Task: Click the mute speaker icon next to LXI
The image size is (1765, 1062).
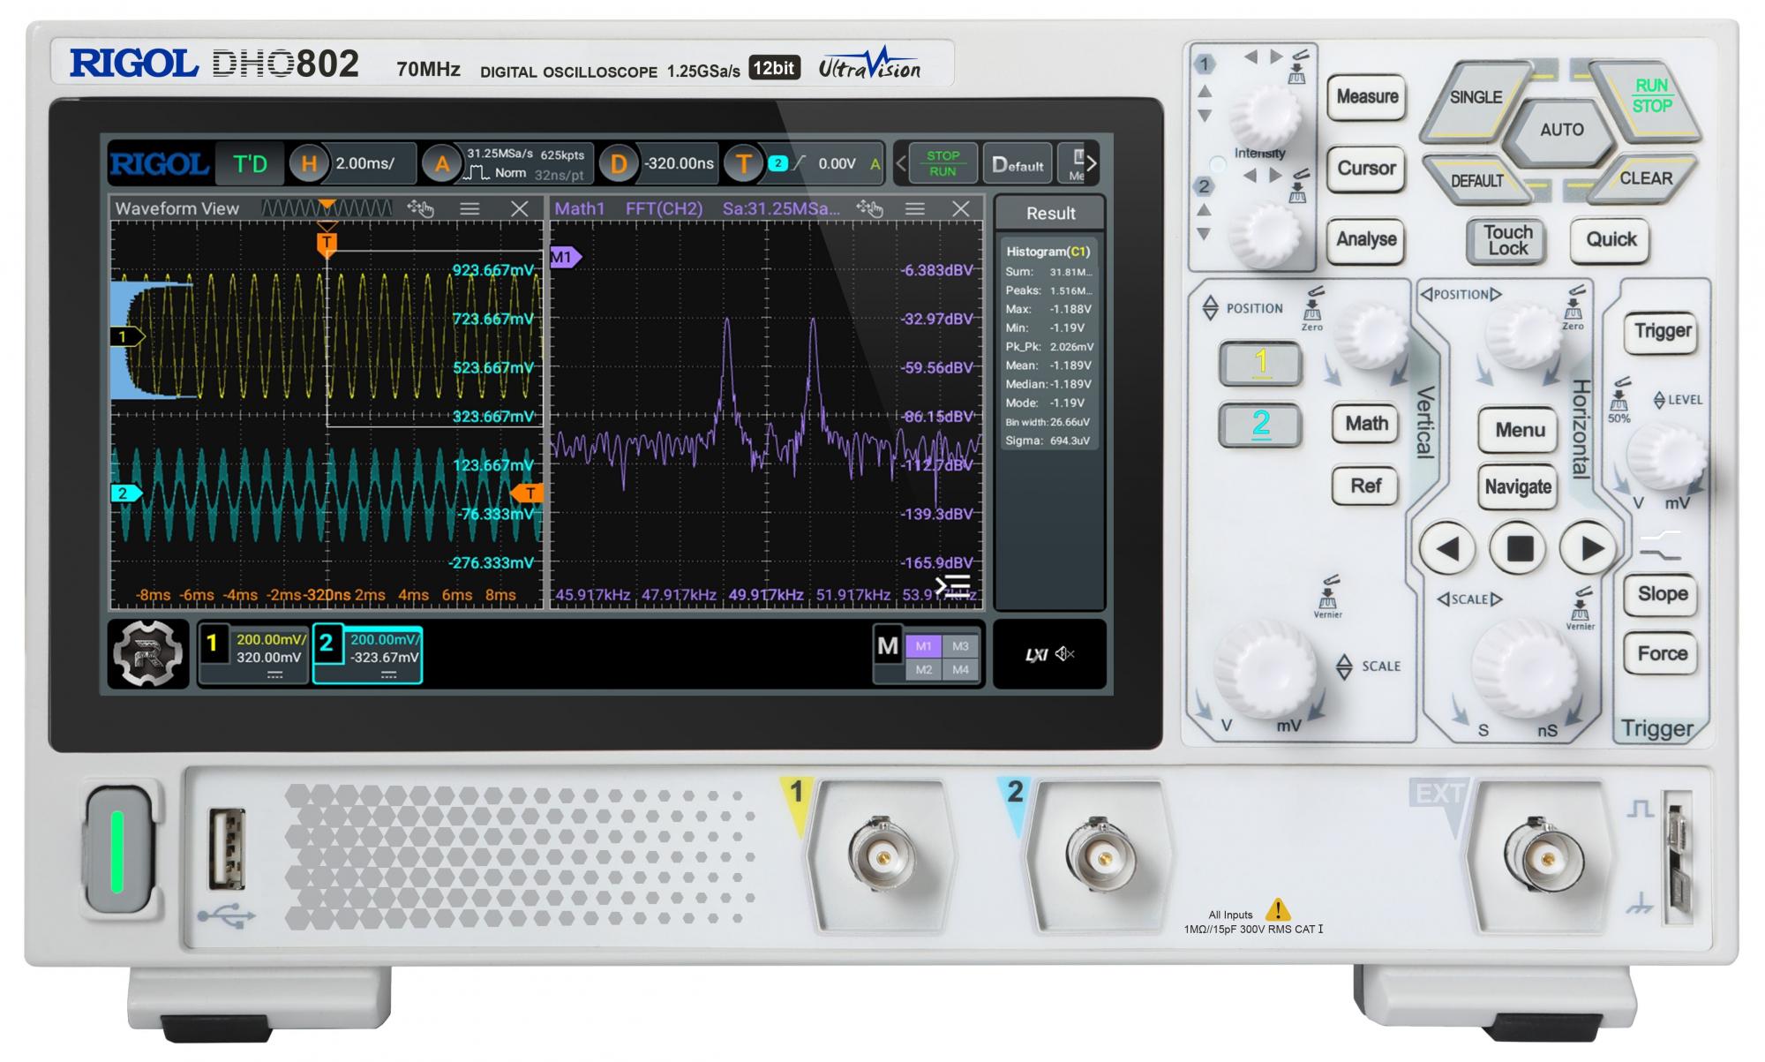Action: click(1065, 654)
